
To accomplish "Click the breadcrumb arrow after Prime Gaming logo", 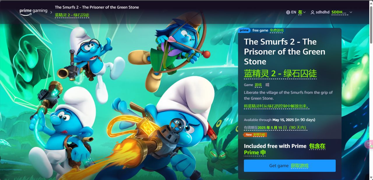I will pos(51,12).
